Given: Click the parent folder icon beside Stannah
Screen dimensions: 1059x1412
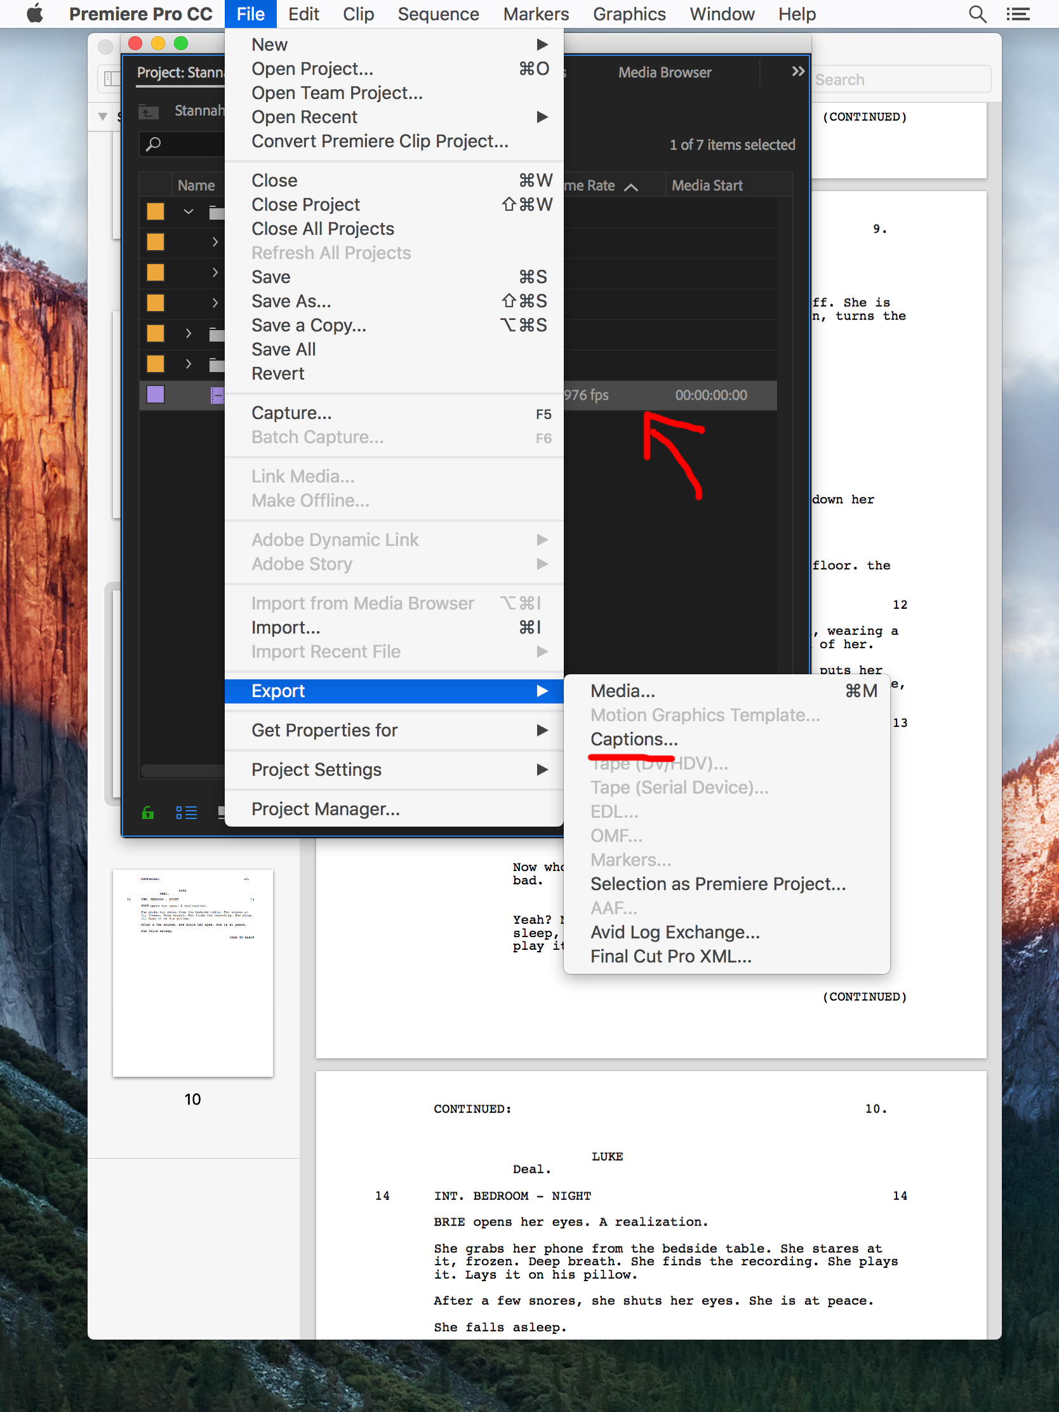Looking at the screenshot, I should point(149,111).
